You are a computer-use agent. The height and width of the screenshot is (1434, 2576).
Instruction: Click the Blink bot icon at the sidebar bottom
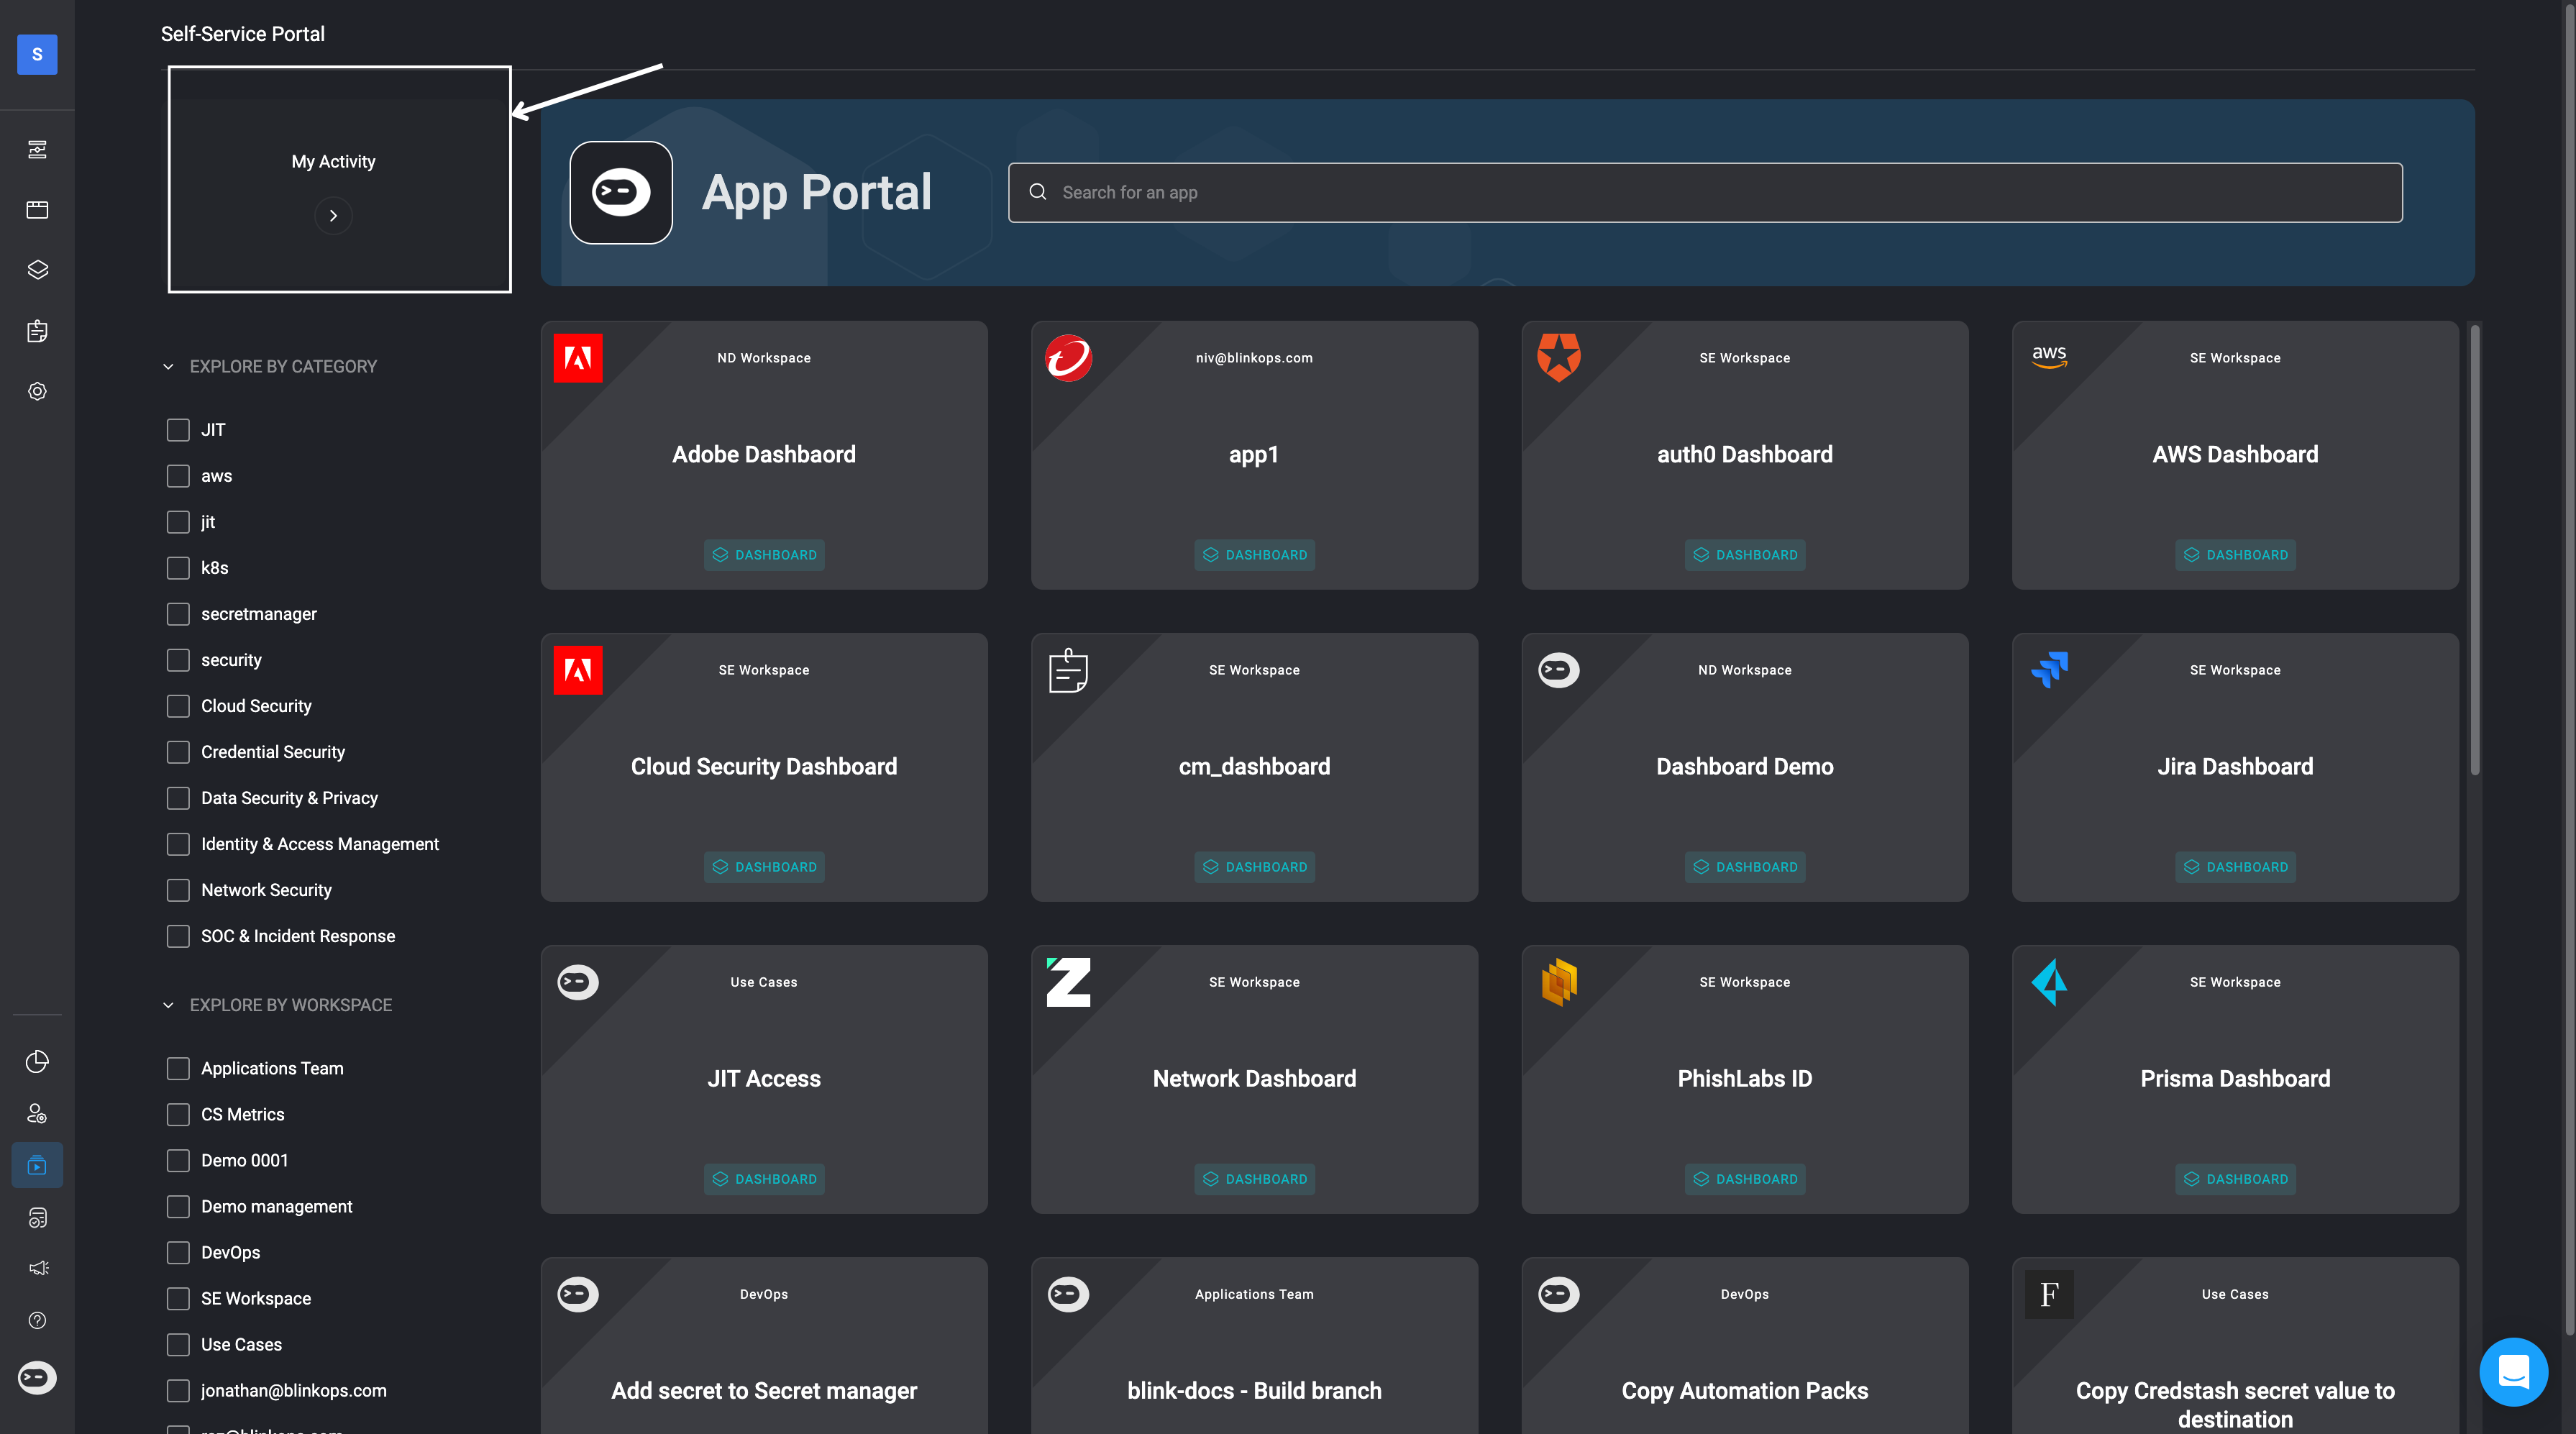[37, 1378]
